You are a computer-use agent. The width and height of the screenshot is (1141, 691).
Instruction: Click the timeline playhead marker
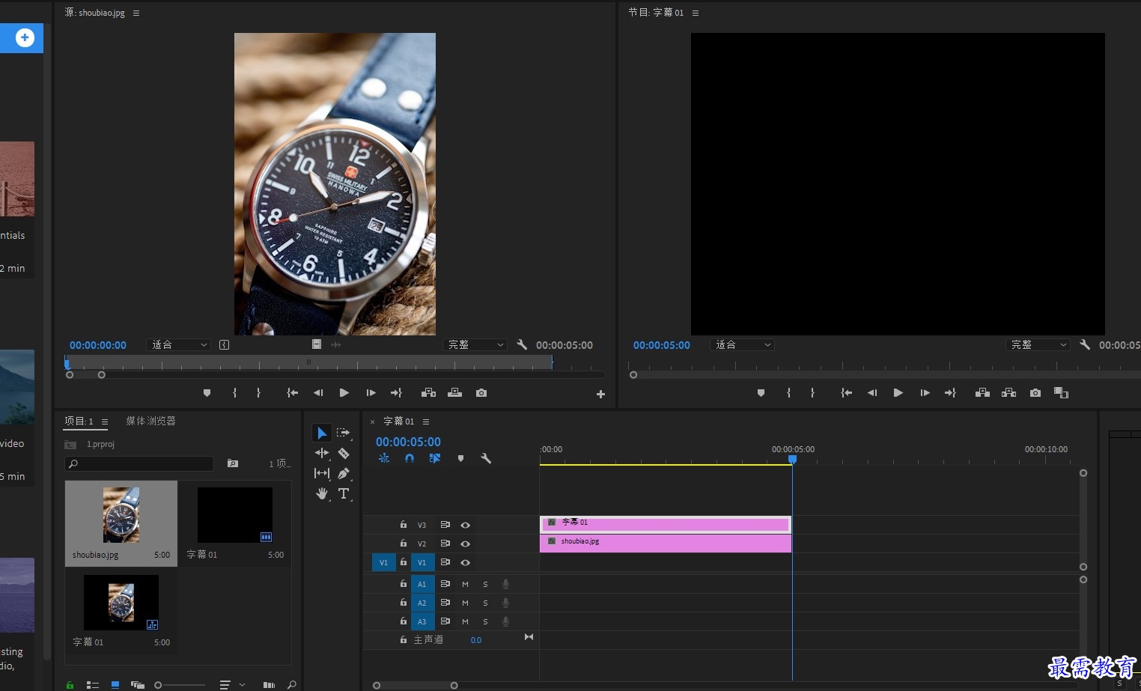pos(792,459)
